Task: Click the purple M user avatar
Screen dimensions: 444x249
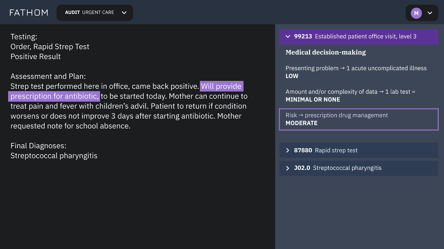Action: point(416,13)
